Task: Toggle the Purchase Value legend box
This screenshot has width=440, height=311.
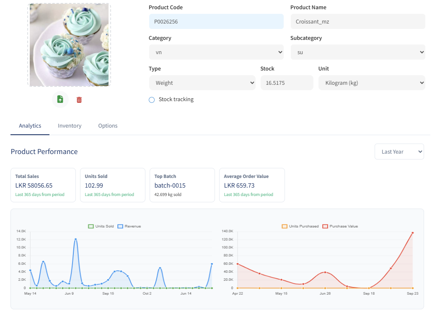Action: pyautogui.click(x=325, y=226)
